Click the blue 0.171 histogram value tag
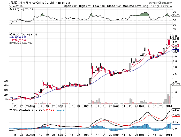Screen dimensions: 181x137 point(176,123)
